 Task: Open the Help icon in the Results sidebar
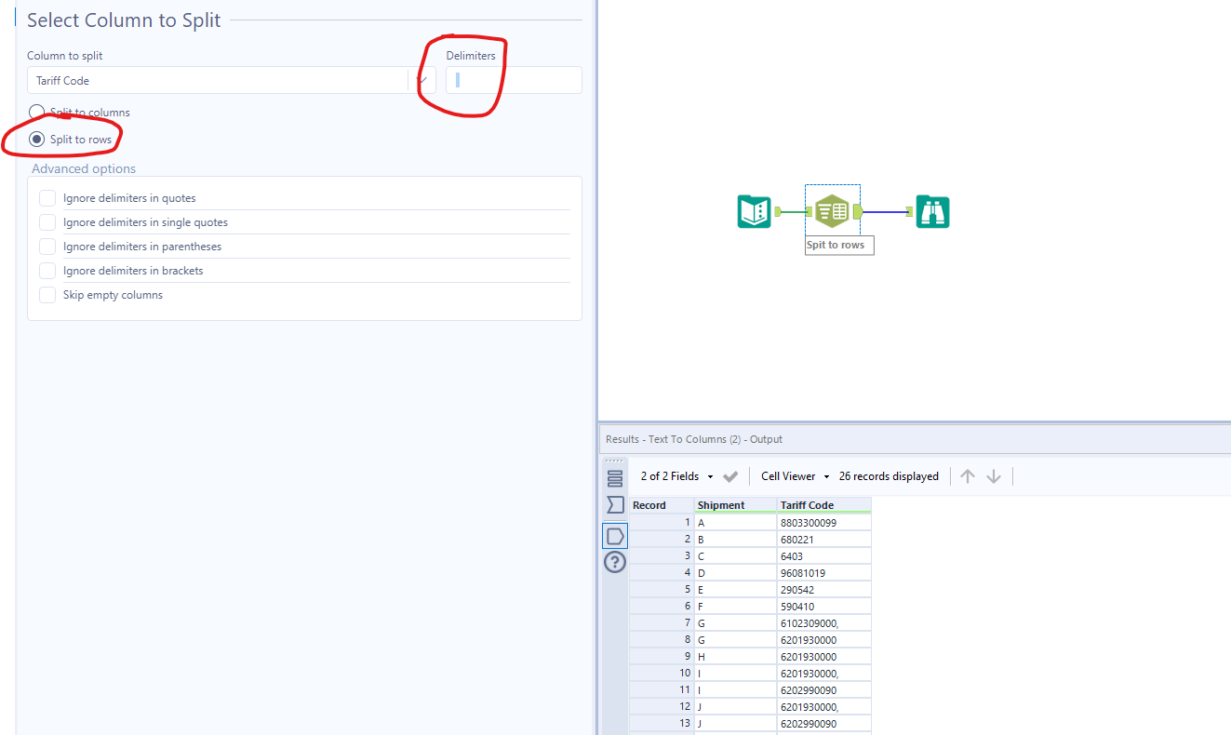(x=614, y=562)
